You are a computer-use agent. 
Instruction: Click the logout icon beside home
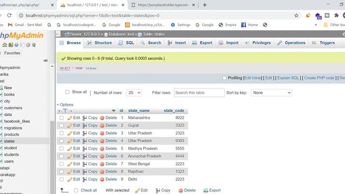coord(11,45)
